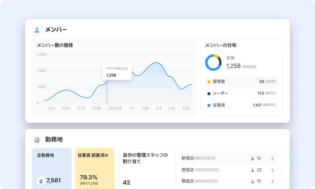Click the メンバー数の推移 chart title

tap(55, 45)
